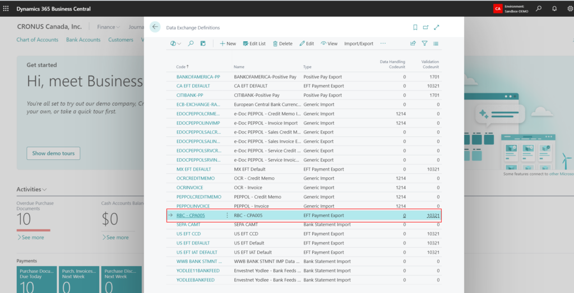Expand the Activities section chevron

pyautogui.click(x=44, y=190)
